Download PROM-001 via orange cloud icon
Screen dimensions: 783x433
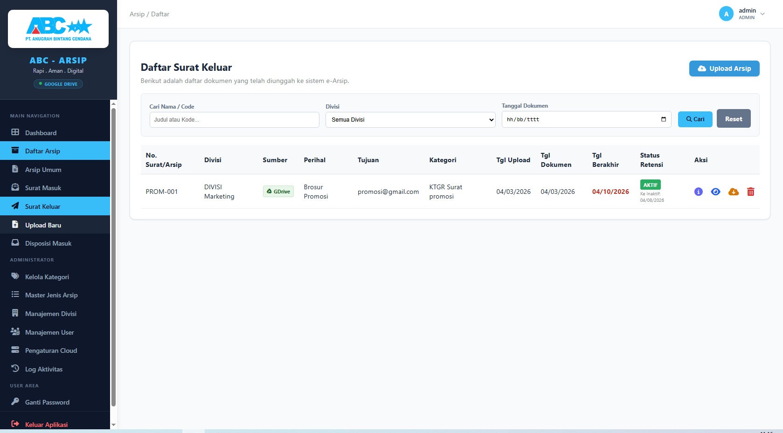tap(734, 192)
